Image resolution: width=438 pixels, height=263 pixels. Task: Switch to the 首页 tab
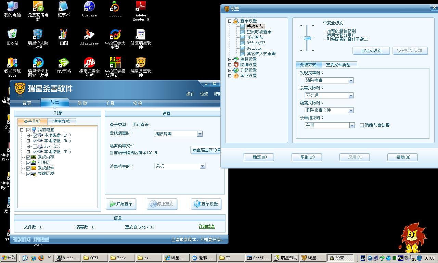coord(27,103)
